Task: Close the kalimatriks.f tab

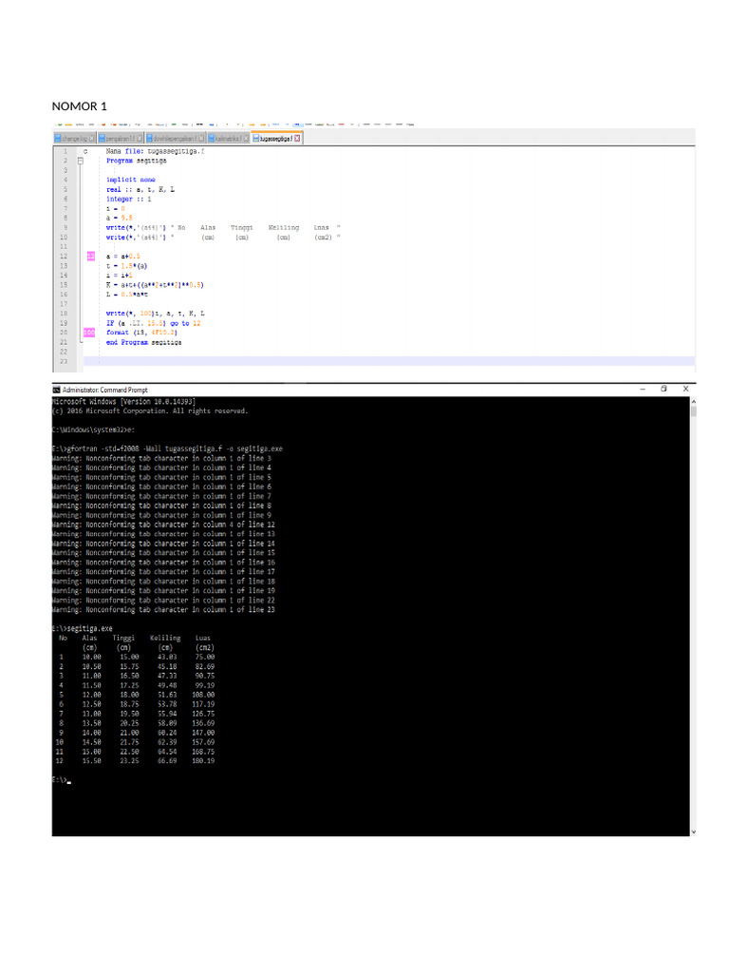Action: (x=246, y=139)
